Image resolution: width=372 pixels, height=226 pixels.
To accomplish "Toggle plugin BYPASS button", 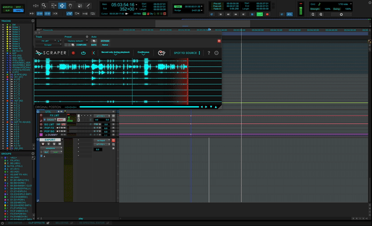I will 105,41.
